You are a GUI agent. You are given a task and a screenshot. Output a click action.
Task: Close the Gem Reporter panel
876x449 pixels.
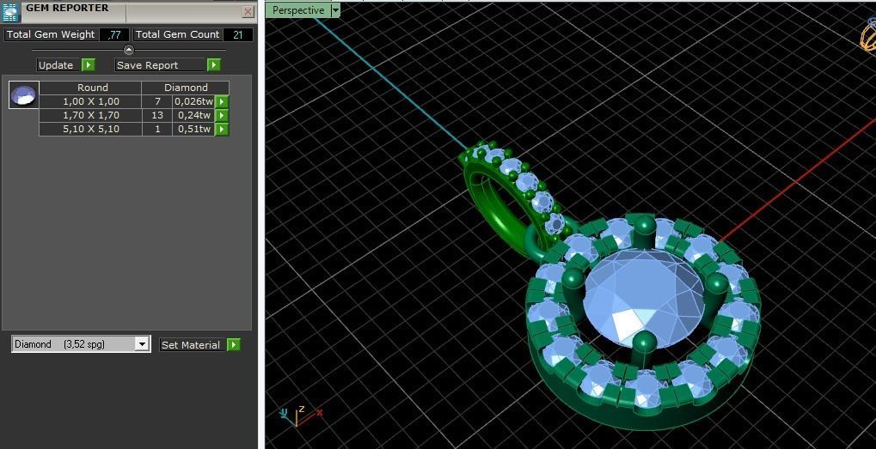(x=248, y=12)
